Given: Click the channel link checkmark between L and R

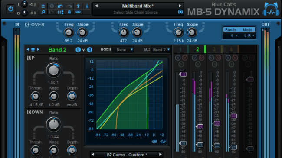Looking at the screenshot, I should pyautogui.click(x=84, y=50).
